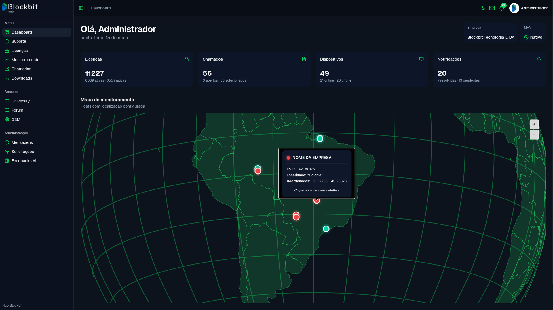Click the Feedbacks AI clipboard icon

point(7,161)
